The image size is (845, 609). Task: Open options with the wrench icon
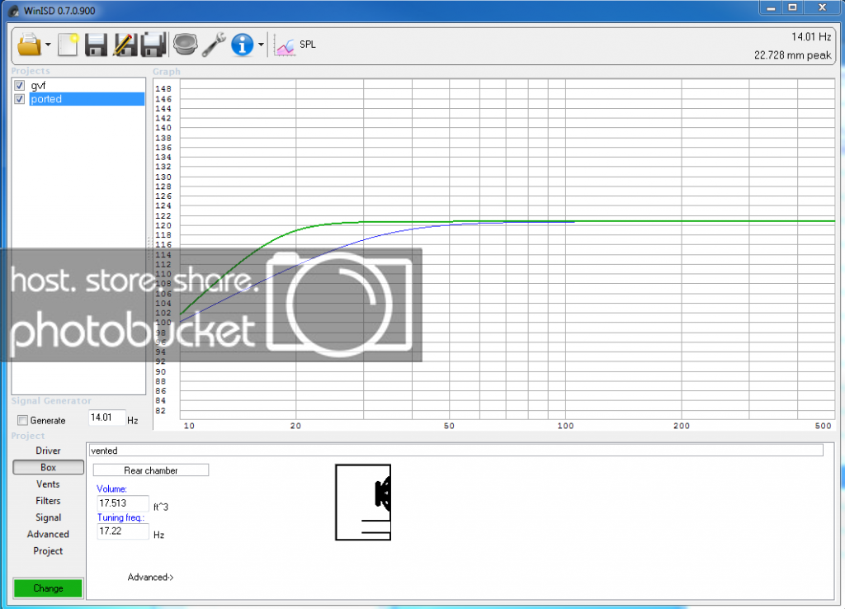[214, 45]
